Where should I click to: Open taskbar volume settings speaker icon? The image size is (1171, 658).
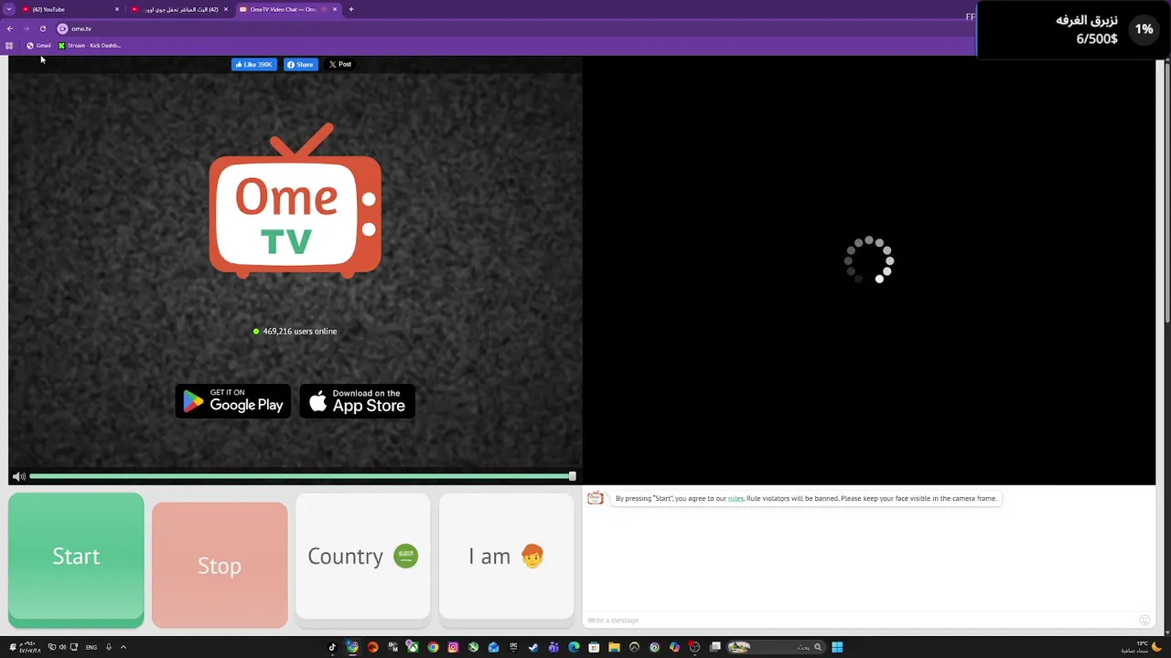point(62,647)
